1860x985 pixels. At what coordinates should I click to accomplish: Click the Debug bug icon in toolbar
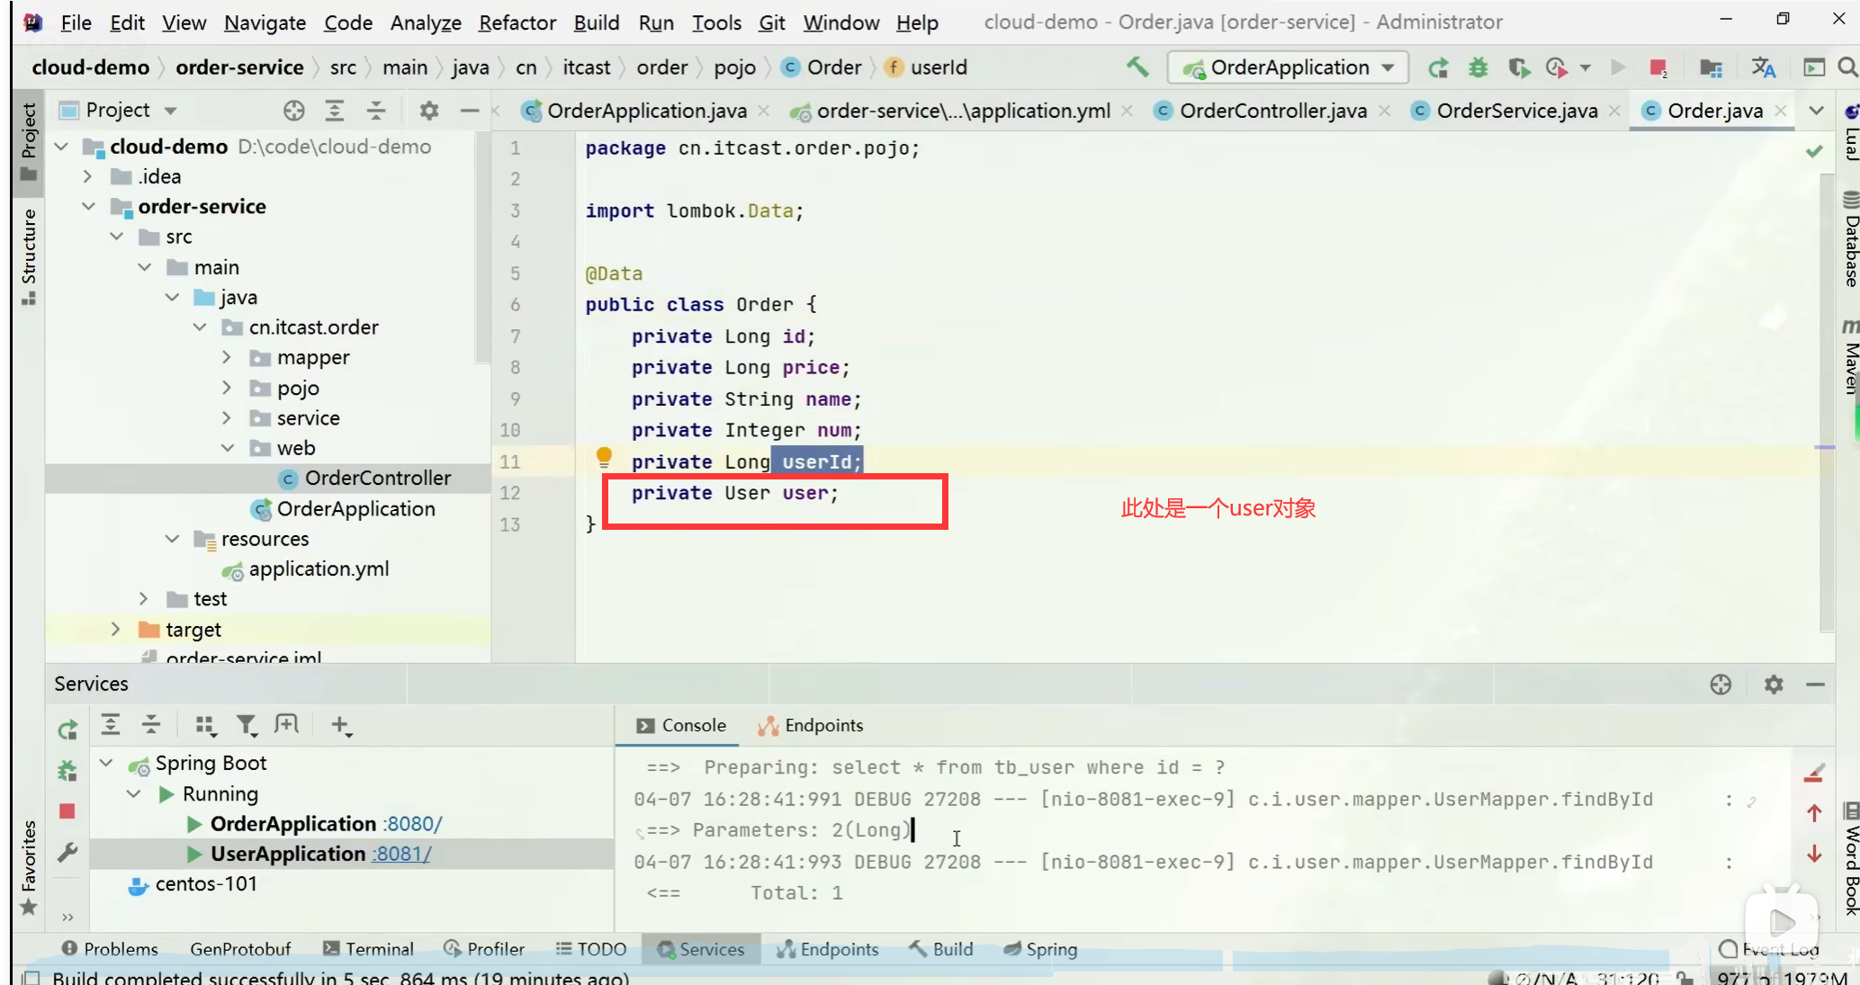tap(1478, 67)
